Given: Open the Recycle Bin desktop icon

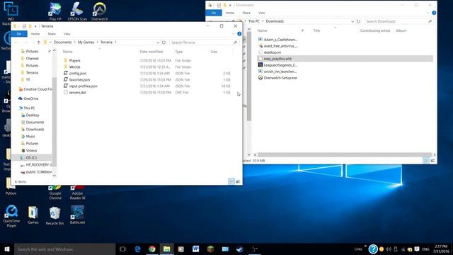Looking at the screenshot, I should [55, 215].
